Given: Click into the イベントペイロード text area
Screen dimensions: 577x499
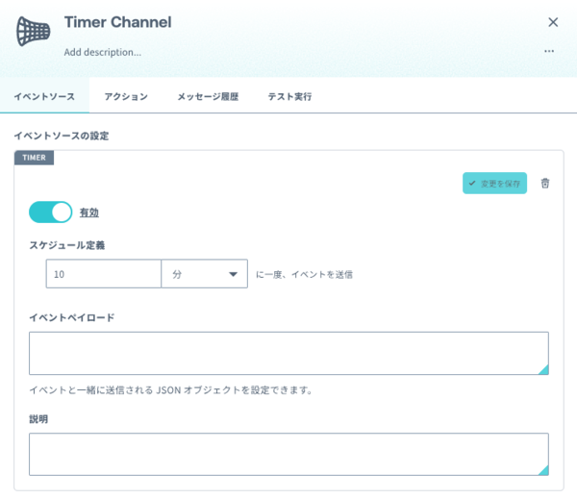Looking at the screenshot, I should pos(288,353).
